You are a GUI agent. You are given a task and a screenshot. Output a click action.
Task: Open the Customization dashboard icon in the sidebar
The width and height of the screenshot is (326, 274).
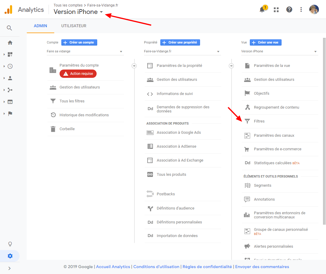pos(10,54)
